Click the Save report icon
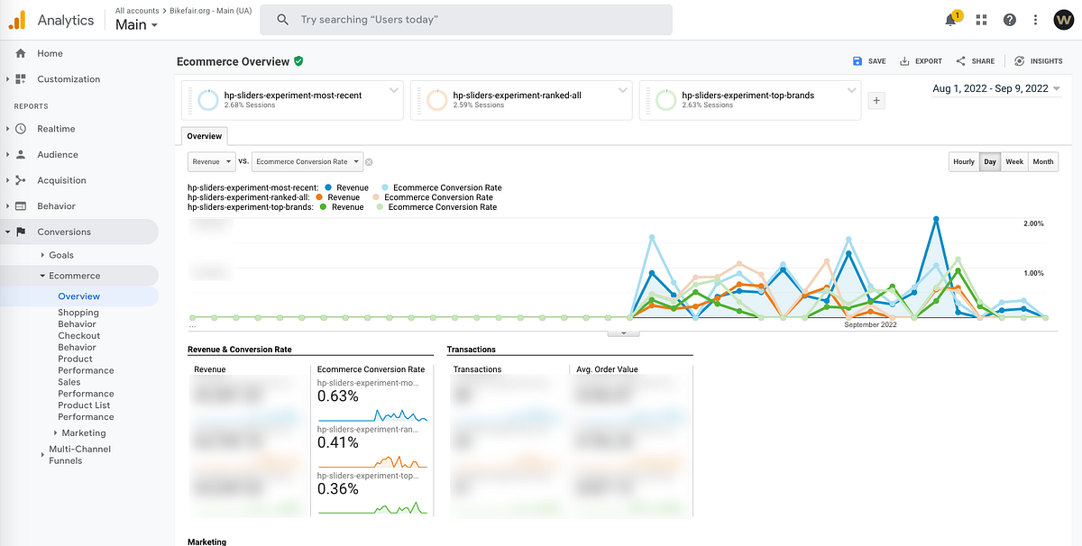Viewport: 1082px width, 546px height. (x=867, y=61)
